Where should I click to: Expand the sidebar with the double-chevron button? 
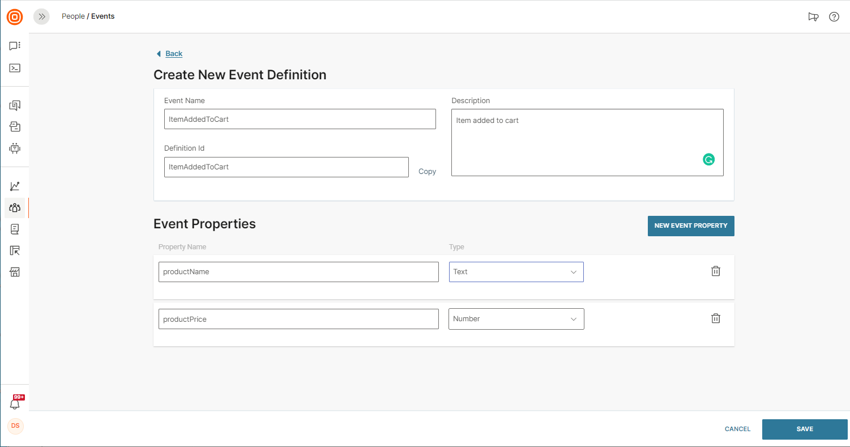(41, 17)
